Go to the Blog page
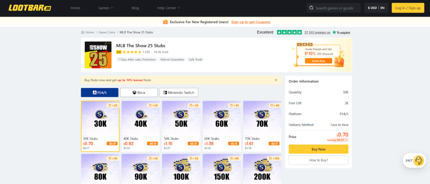430x184 pixels. click(x=135, y=8)
